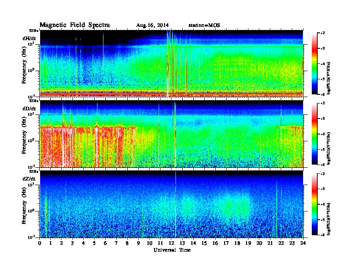Click hour '20' on Universal Time axis
Image resolution: width=361 pixels, height=279 pixels.
(259, 243)
